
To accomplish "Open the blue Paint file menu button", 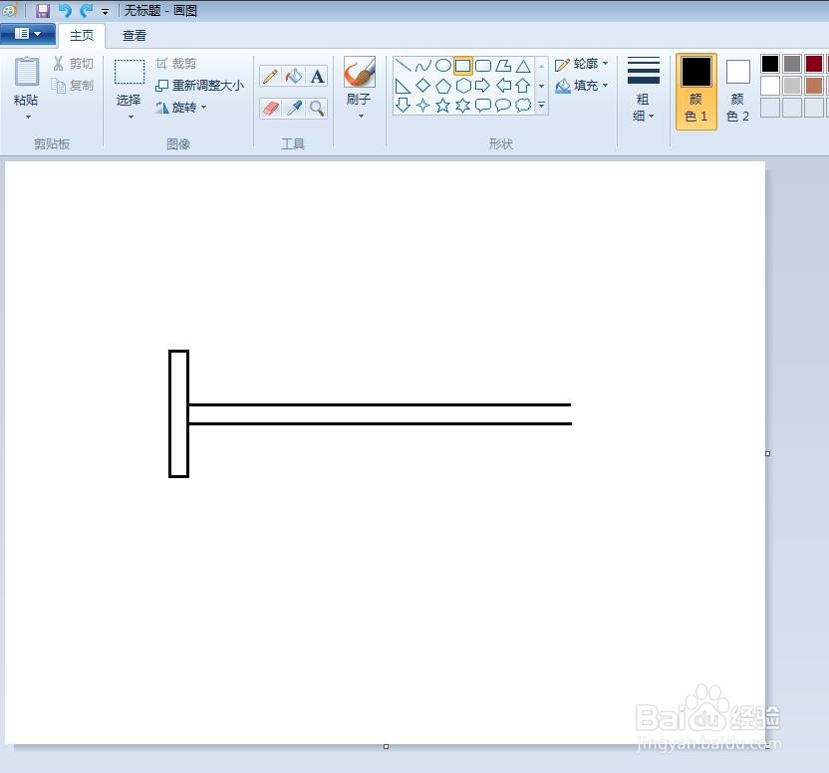I will [x=28, y=35].
